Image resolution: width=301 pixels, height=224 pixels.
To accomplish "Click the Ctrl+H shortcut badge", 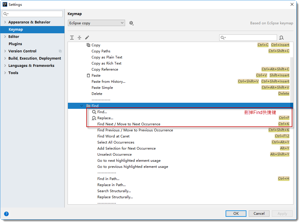I will click(284, 179).
